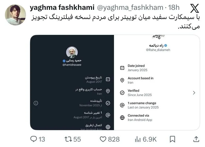Click the info circle icon in dark panel
Screen dimensions: 205x147
(36, 103)
